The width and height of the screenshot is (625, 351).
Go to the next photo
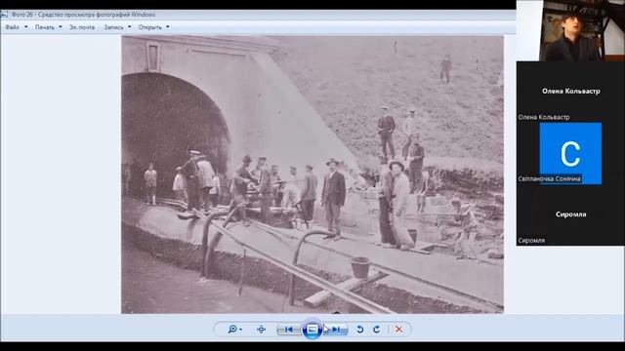click(336, 330)
